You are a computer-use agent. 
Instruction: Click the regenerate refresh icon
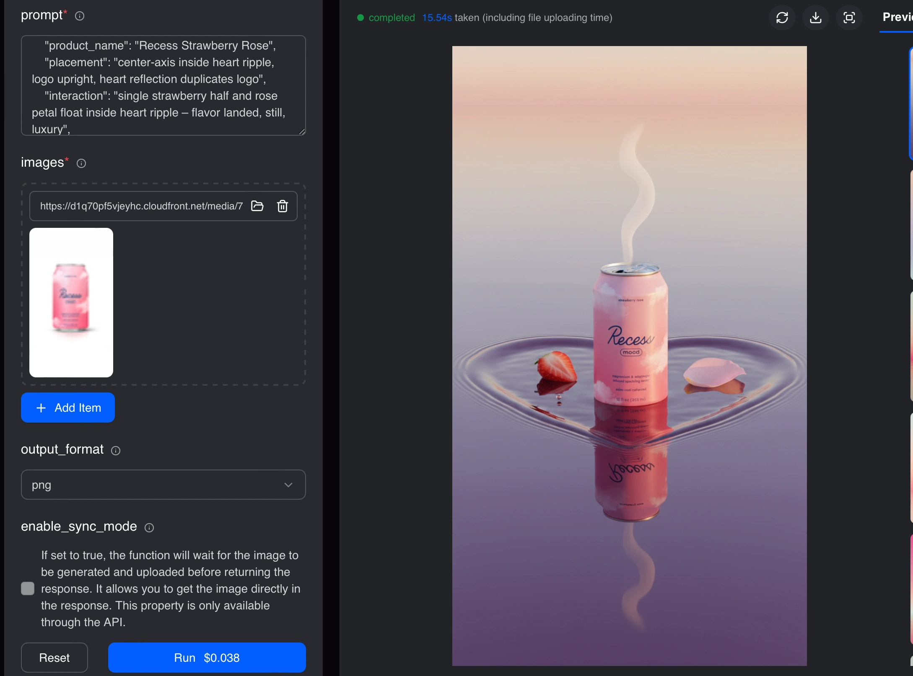pyautogui.click(x=782, y=18)
